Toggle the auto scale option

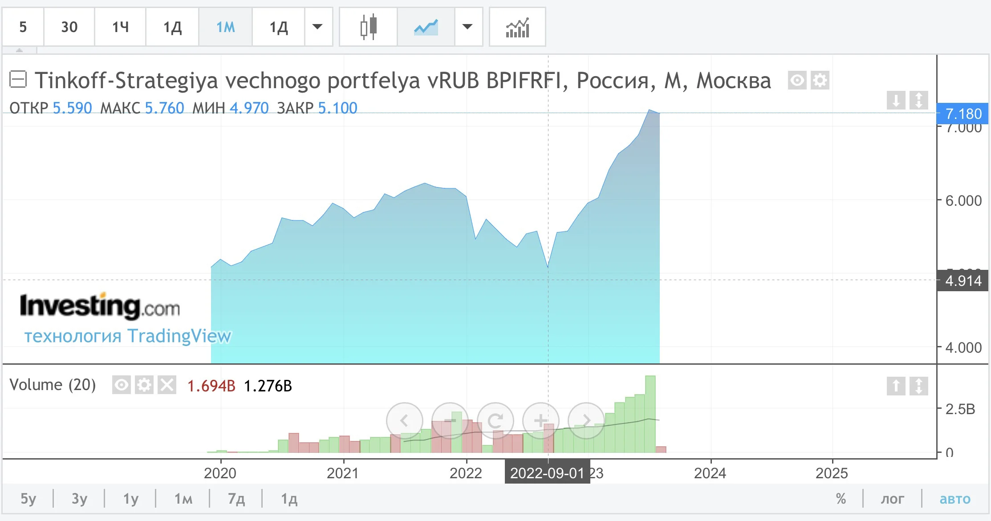[955, 499]
